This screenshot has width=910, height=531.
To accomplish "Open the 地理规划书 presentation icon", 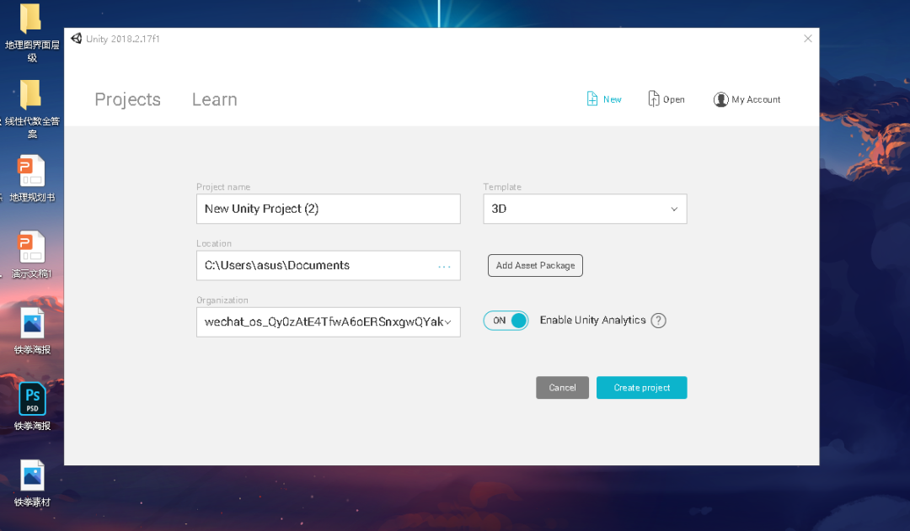I will point(31,171).
